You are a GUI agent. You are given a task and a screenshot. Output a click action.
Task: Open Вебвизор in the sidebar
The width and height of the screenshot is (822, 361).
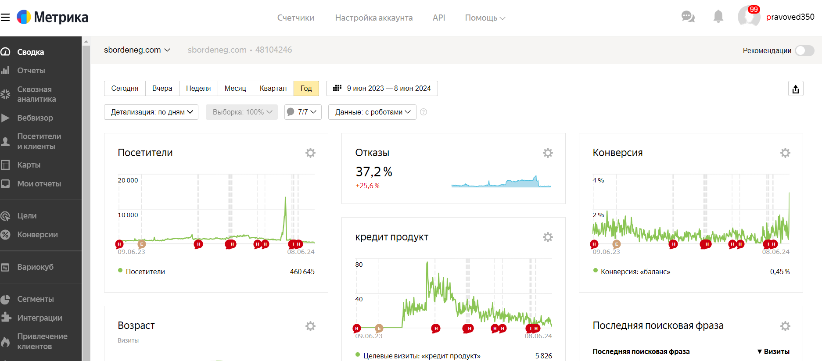point(35,118)
